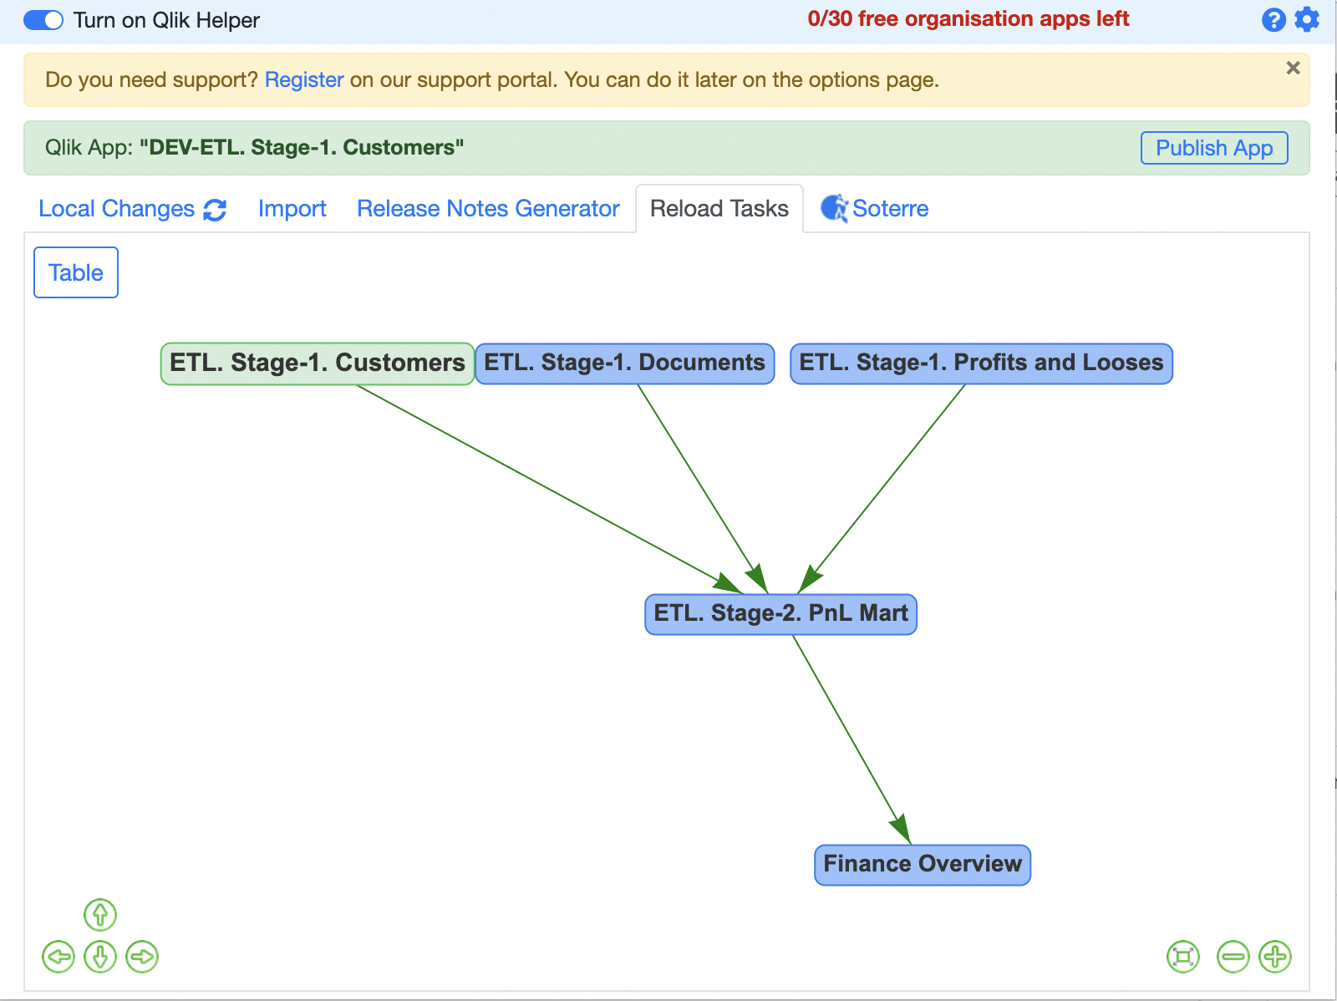
Task: Dismiss the support banner with the X
Action: 1293,69
